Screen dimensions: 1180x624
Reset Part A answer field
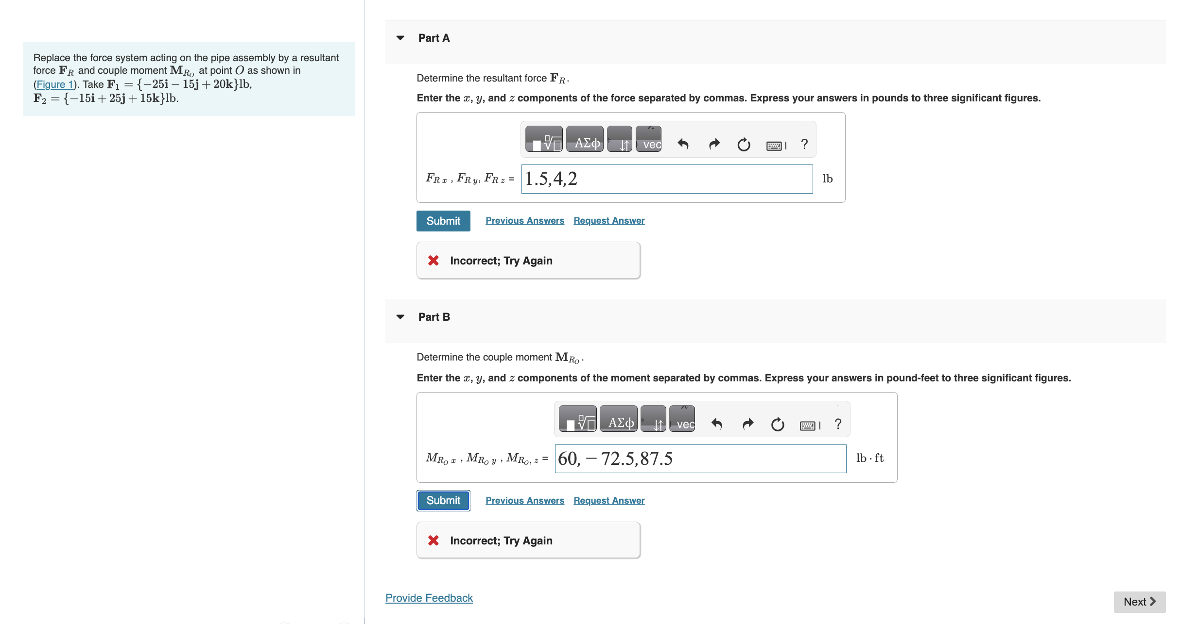pyautogui.click(x=744, y=144)
